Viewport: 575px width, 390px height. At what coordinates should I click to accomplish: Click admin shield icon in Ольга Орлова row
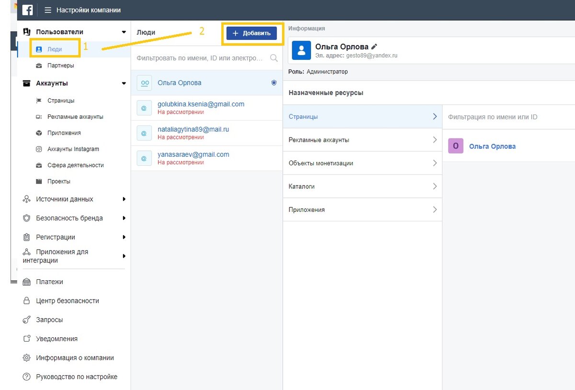pos(274,83)
